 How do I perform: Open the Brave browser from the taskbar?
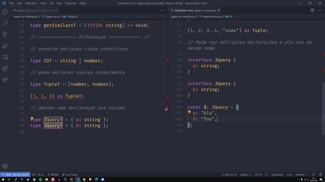tap(90, 179)
